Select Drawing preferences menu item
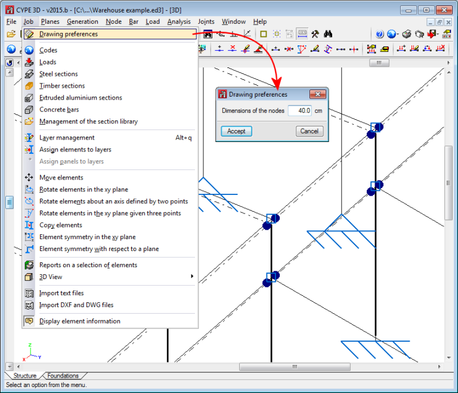Image resolution: width=458 pixels, height=393 pixels. click(69, 34)
